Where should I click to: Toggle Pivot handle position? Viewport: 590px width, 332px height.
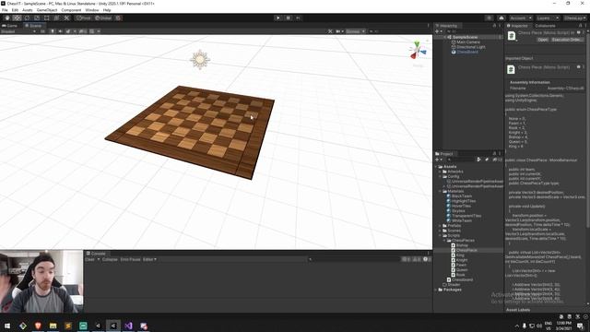click(x=84, y=18)
